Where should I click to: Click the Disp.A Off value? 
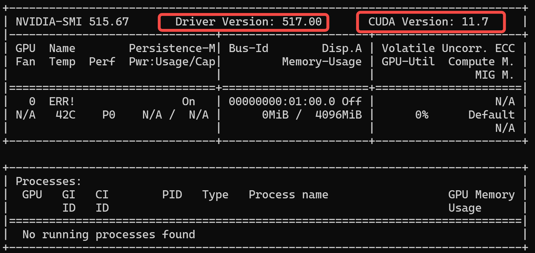(351, 102)
